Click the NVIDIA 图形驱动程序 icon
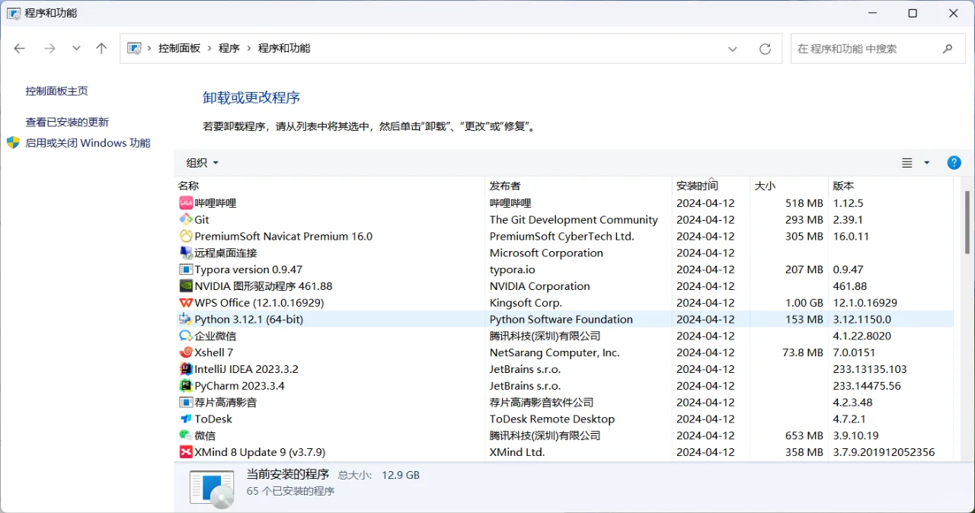975x513 pixels. click(186, 286)
